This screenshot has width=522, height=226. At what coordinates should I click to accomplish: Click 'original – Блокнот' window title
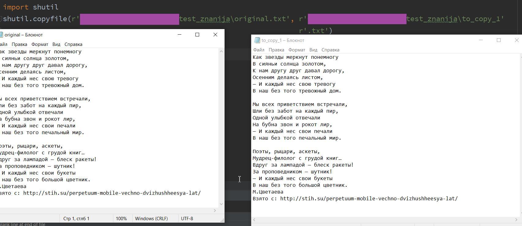point(24,35)
